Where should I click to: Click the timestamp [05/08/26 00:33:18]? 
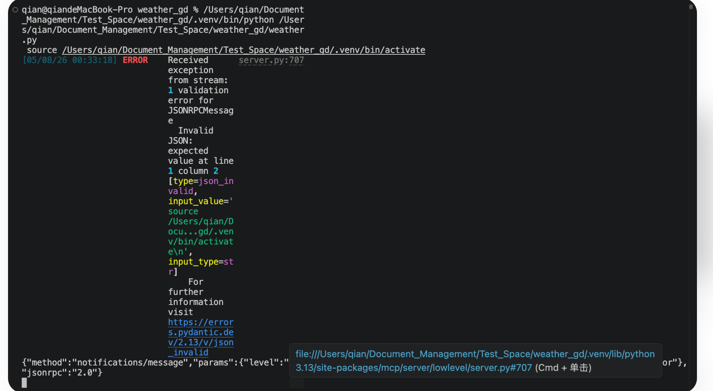coord(70,60)
